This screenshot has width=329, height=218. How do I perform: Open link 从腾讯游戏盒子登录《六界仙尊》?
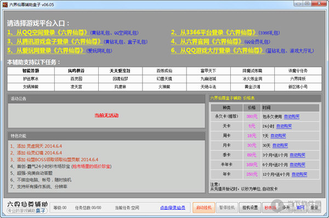55,42
